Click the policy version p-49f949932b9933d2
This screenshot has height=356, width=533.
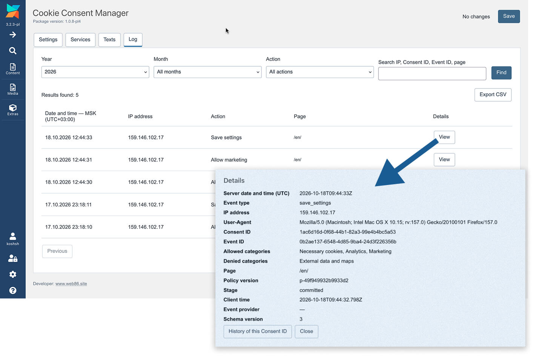[324, 281]
